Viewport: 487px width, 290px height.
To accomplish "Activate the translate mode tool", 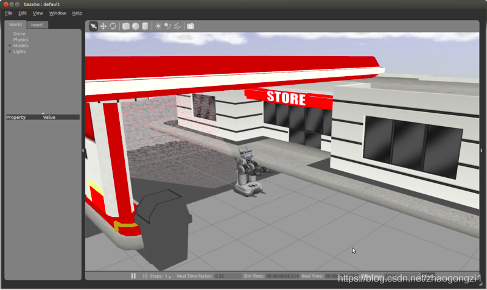I will coord(103,26).
